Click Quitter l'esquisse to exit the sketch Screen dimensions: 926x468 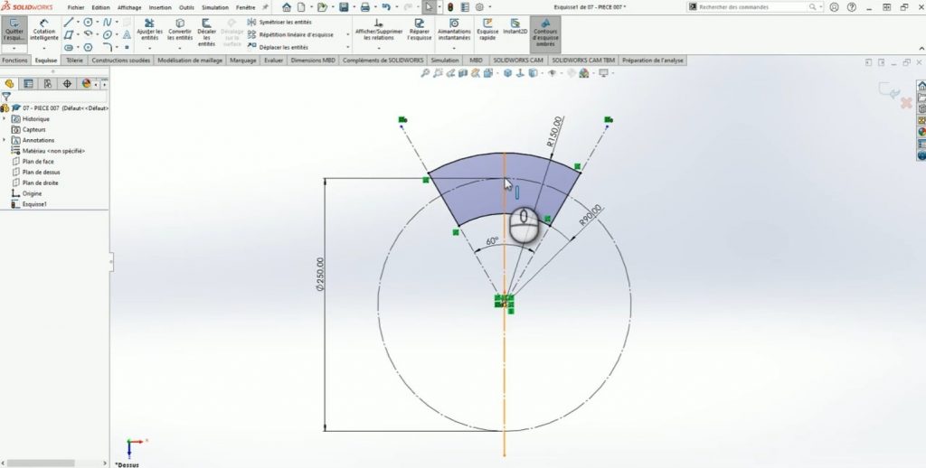[x=14, y=30]
